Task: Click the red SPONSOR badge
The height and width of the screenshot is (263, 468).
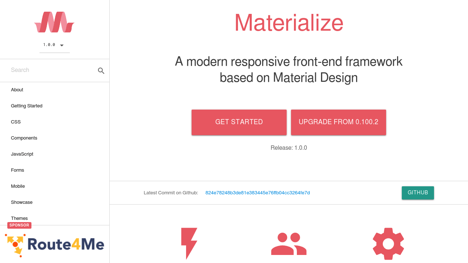Action: click(x=19, y=225)
